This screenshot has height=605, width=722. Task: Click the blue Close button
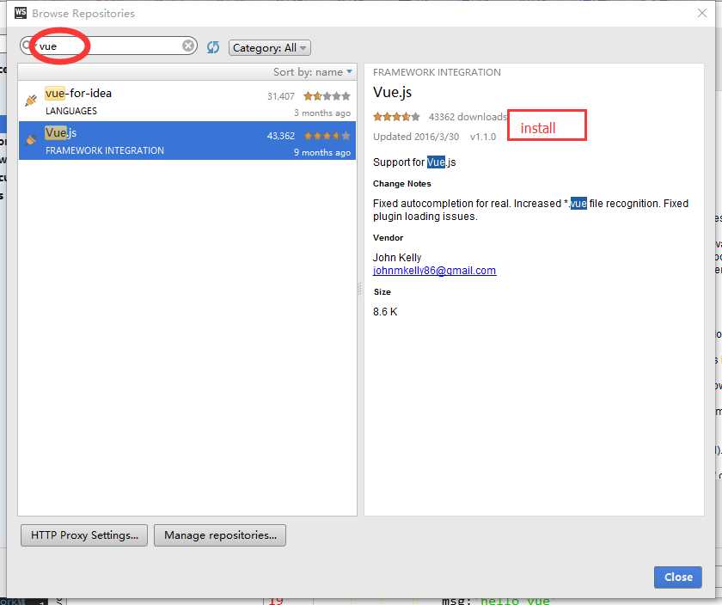678,577
